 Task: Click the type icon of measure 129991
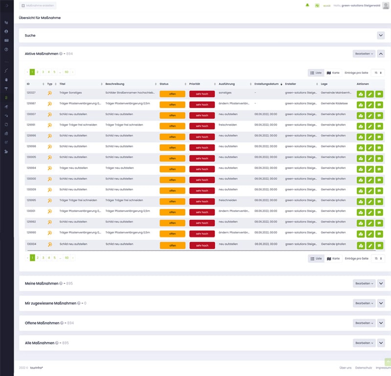coord(49,126)
